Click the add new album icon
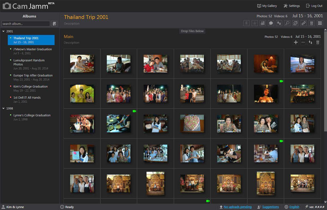Image resolution: width=327 pixels, height=210 pixels. pos(54,24)
